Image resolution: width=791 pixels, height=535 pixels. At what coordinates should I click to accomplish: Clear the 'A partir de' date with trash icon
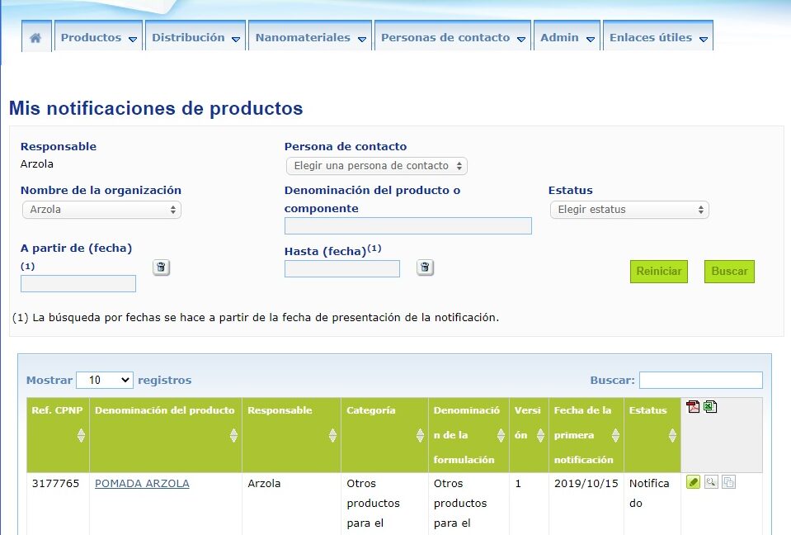coord(161,267)
